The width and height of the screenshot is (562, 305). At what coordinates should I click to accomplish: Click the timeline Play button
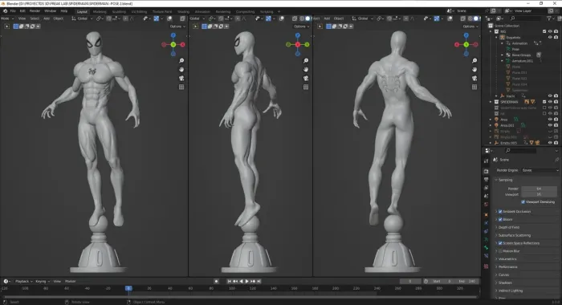point(246,282)
